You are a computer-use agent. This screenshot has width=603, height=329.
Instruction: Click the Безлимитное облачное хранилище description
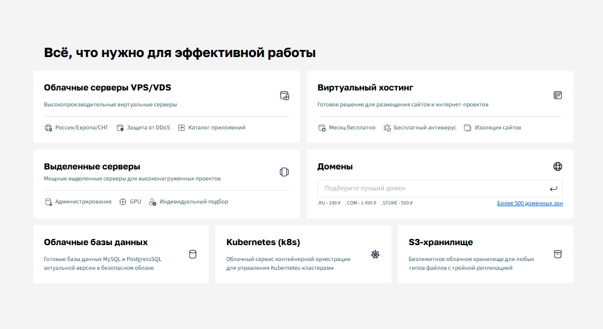click(471, 264)
